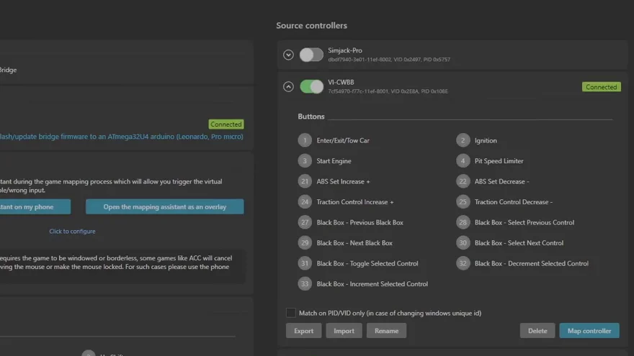The width and height of the screenshot is (634, 356).
Task: Click Simjack-Pro VID/PID identifier text
Action: [x=389, y=59]
